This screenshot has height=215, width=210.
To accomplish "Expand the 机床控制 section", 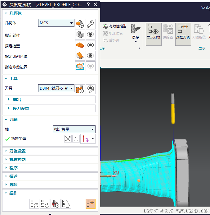I will [x=50, y=160].
